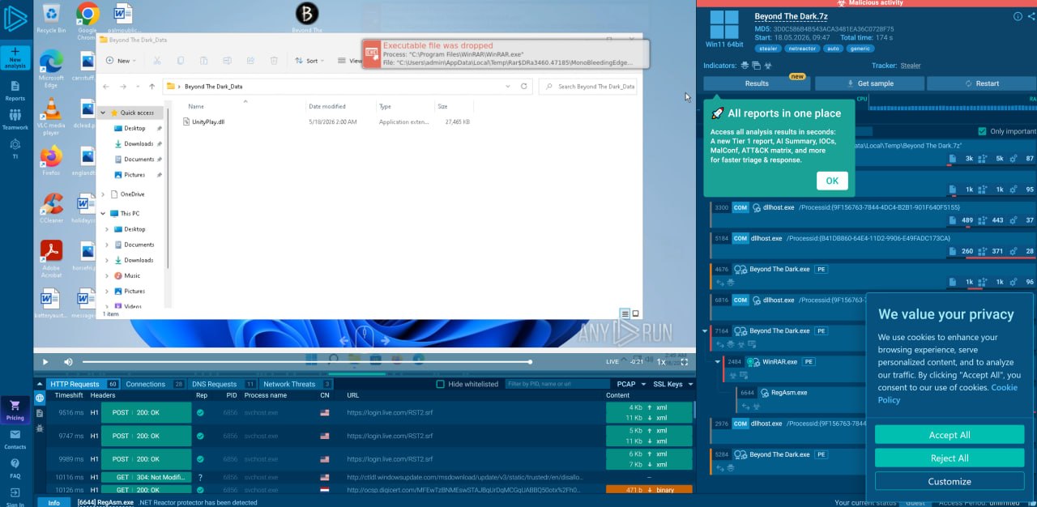
Task: Click the netreactor tag
Action: [x=800, y=49]
